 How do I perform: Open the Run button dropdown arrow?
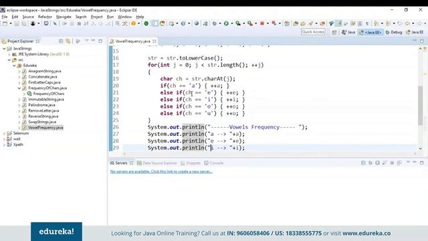[x=232, y=23]
